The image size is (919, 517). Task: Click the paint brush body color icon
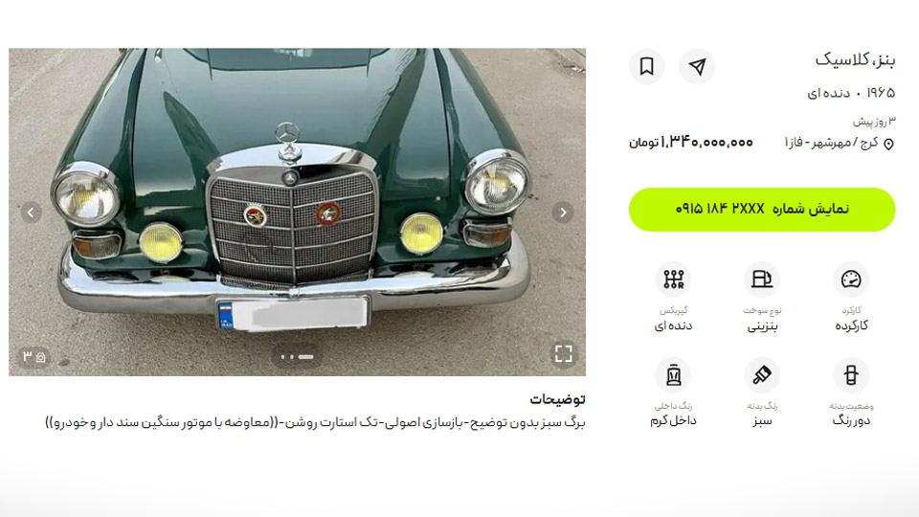pyautogui.click(x=762, y=375)
